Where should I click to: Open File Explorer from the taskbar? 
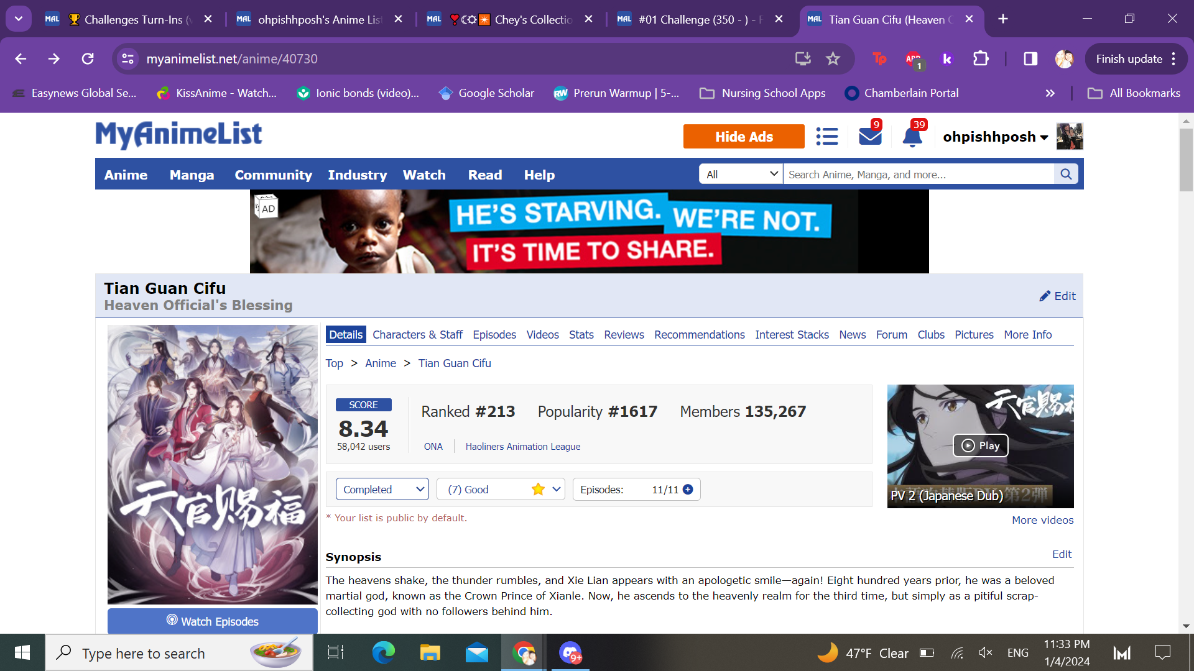[430, 652]
